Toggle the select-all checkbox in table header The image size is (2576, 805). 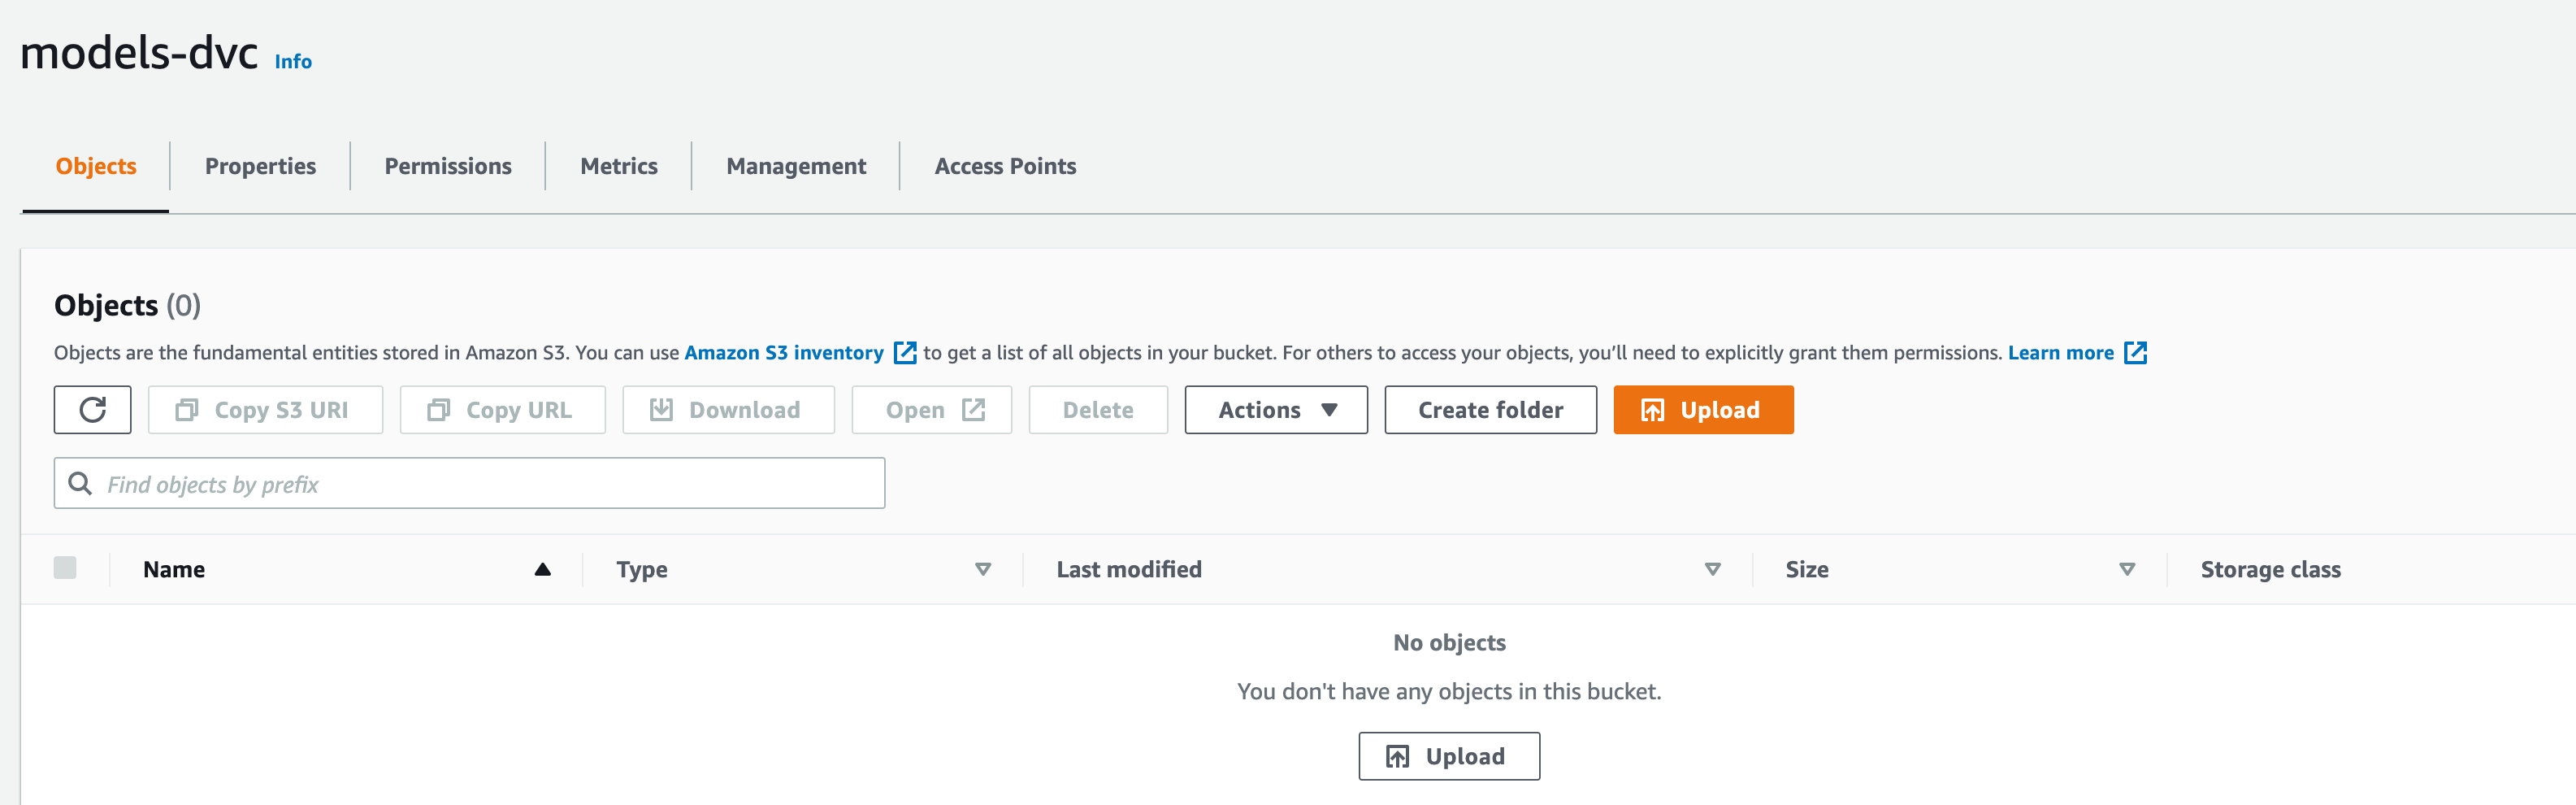65,568
